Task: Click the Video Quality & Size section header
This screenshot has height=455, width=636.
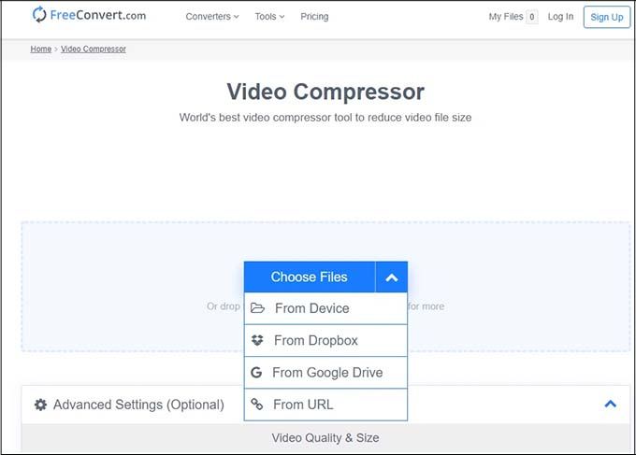Action: [x=325, y=438]
